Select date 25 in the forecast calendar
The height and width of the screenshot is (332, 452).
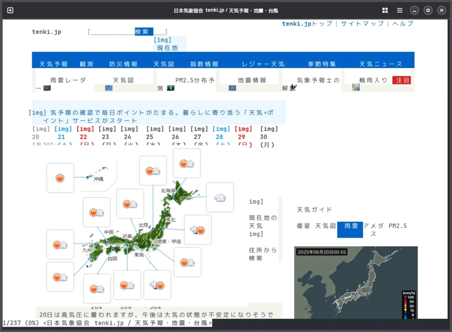pos(149,137)
